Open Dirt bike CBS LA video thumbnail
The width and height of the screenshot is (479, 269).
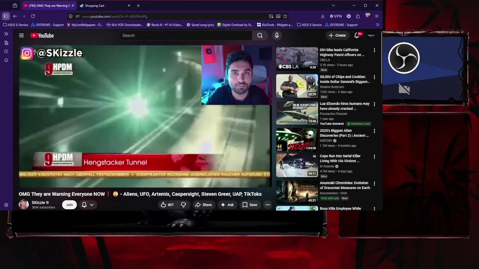297,59
